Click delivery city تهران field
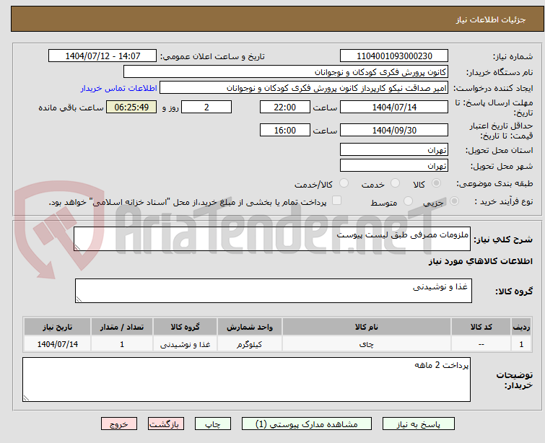 394,166
